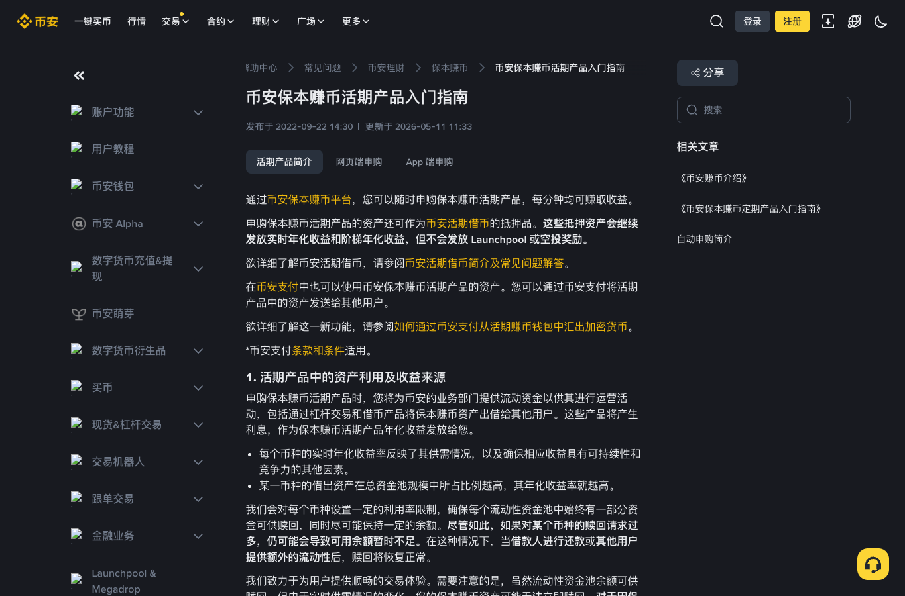Expand 账户功能 section chevron
The width and height of the screenshot is (905, 596).
click(x=198, y=113)
